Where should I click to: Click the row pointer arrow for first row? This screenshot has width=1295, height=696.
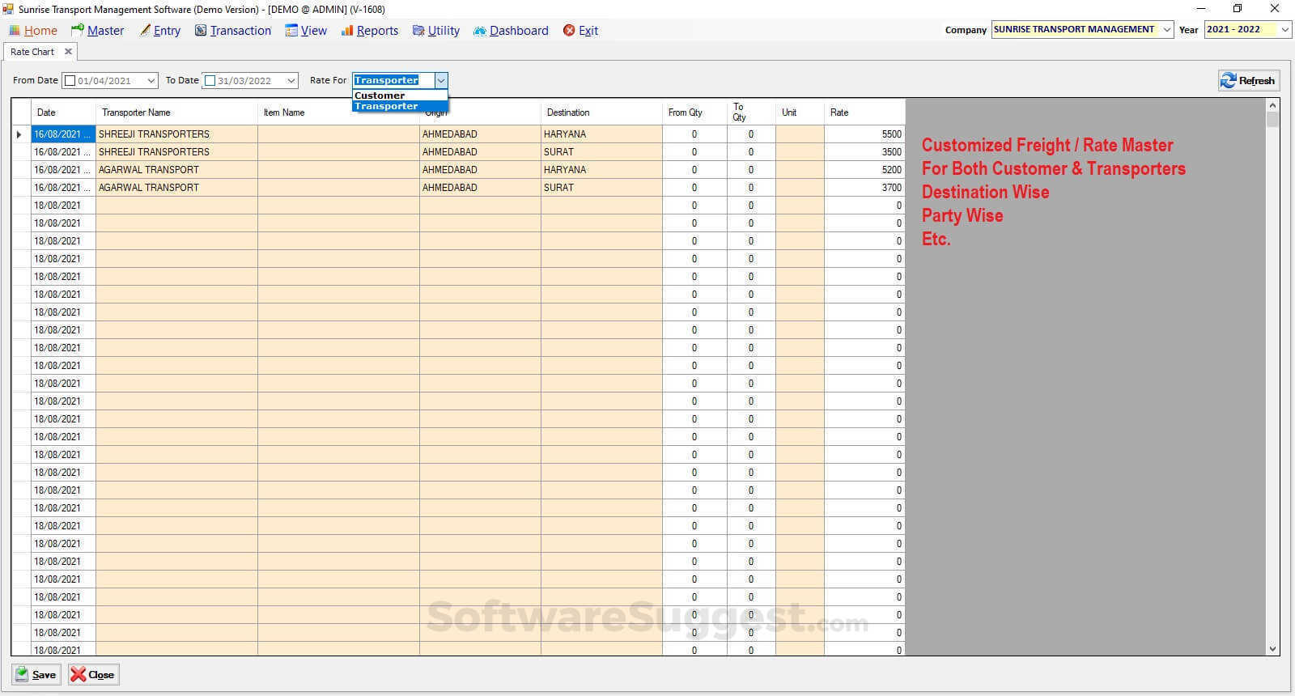(x=19, y=134)
